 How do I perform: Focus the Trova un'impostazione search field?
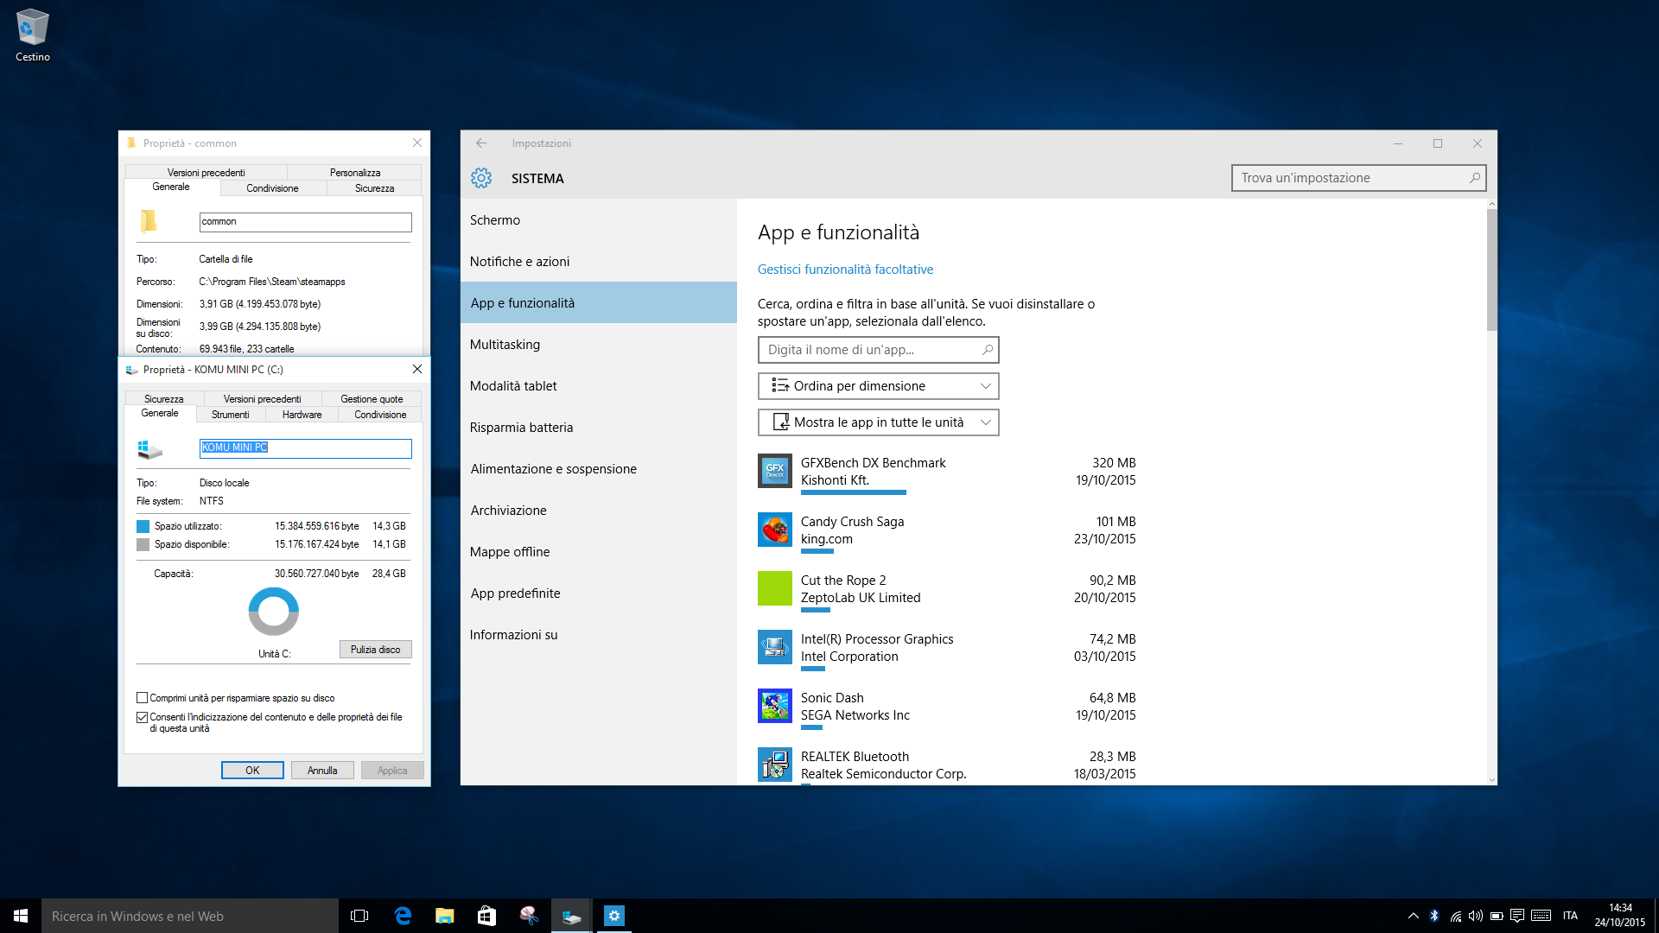pyautogui.click(x=1358, y=178)
